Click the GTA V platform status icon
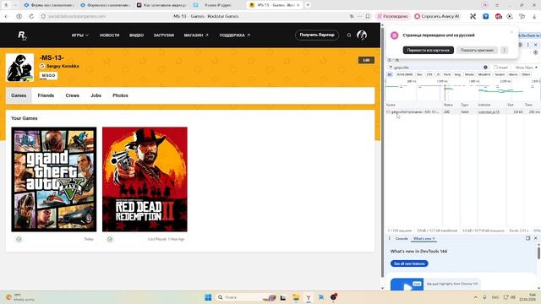Image resolution: width=541 pixels, height=304 pixels. click(19, 239)
